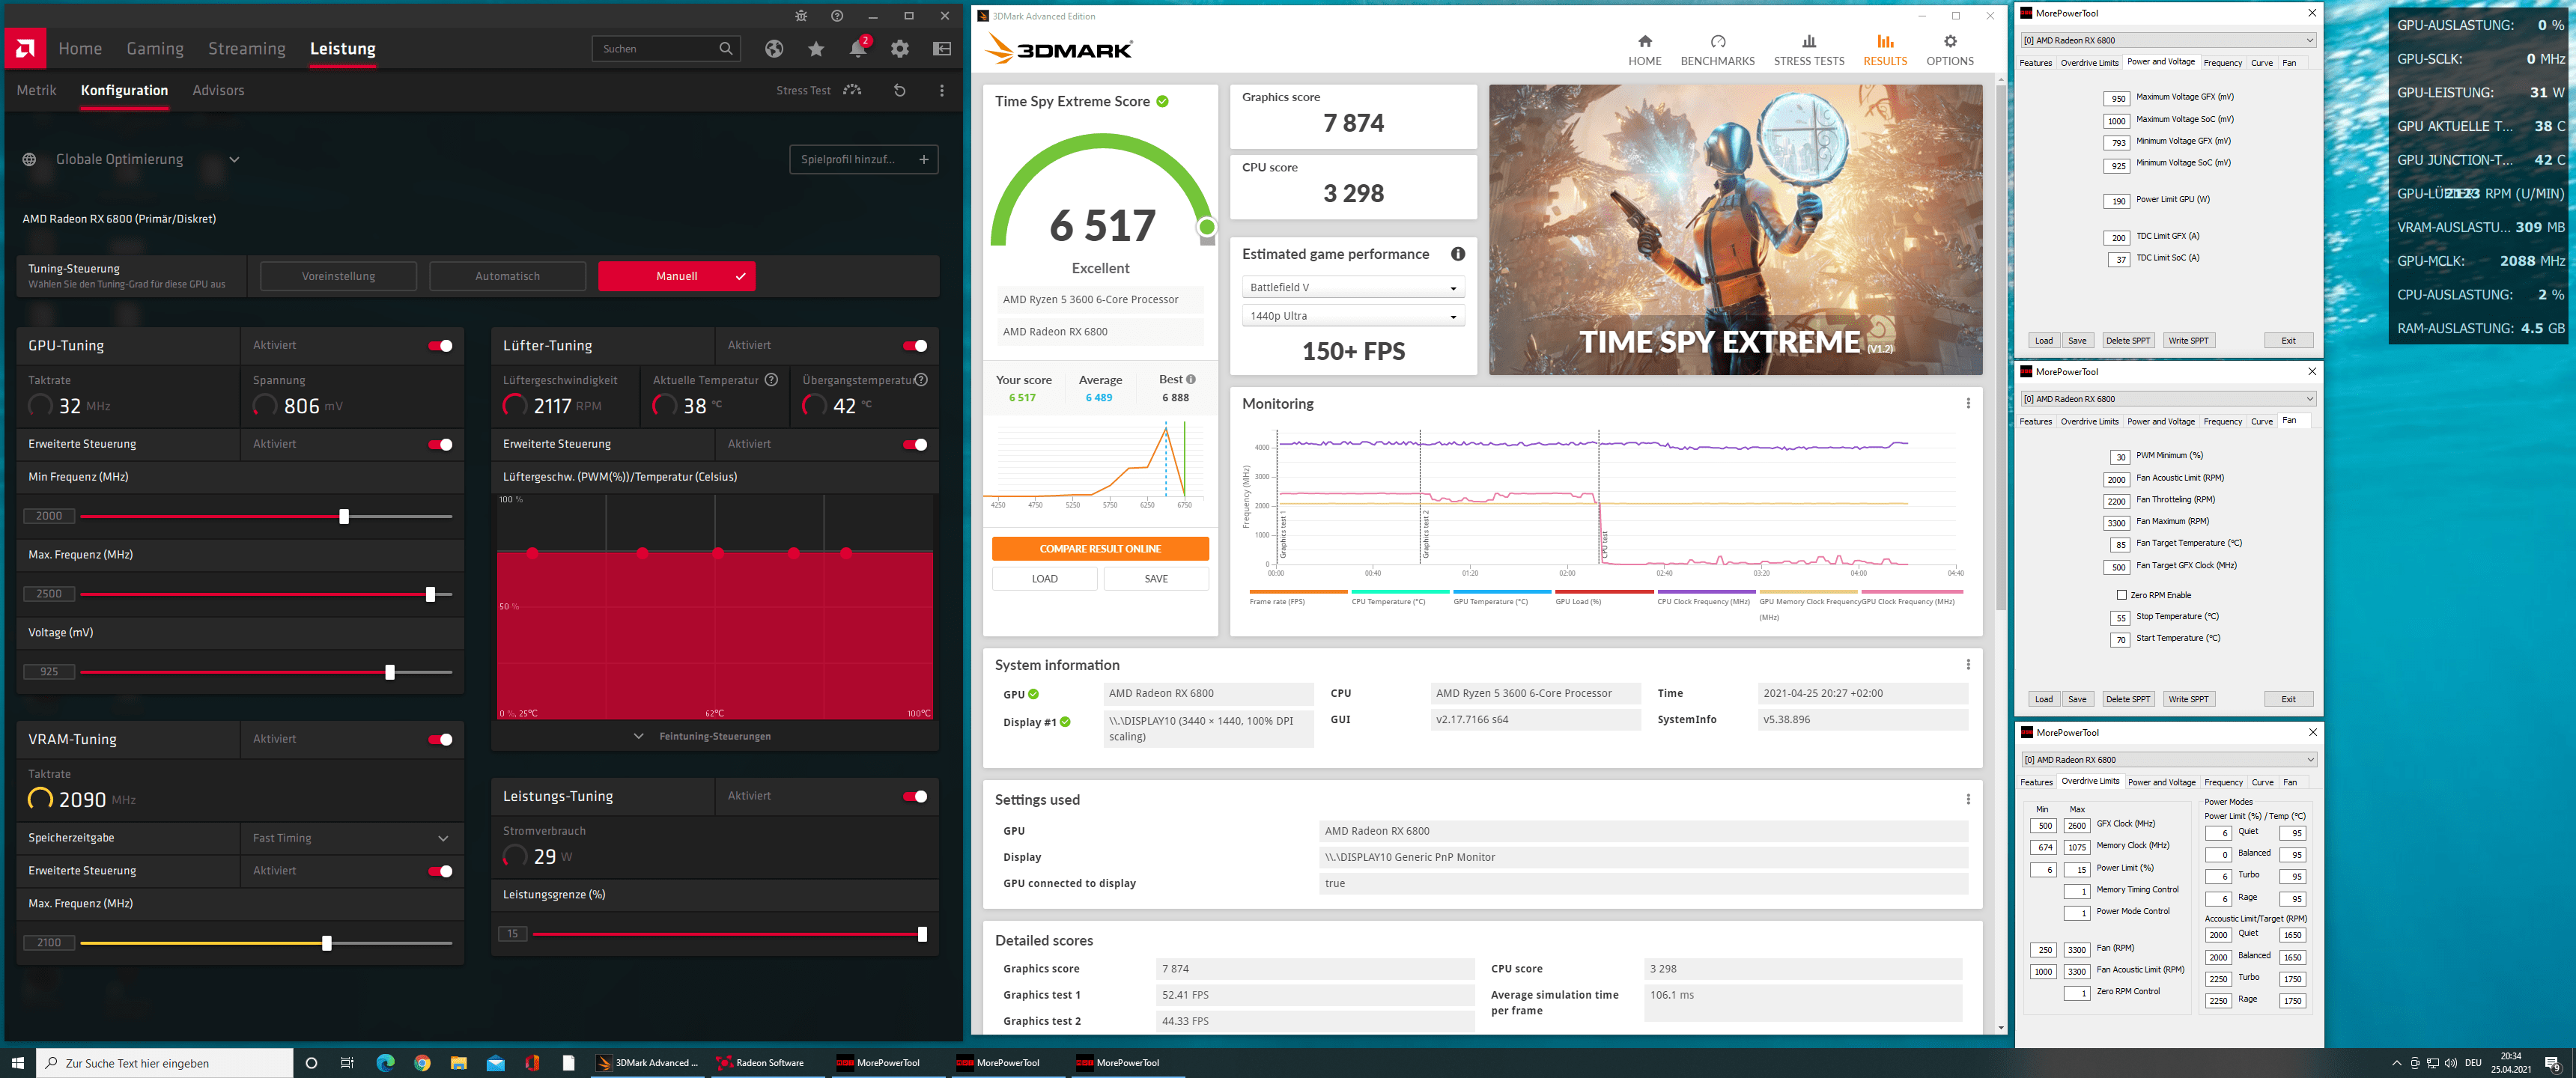Click the Min Frequenz slider handle
The image size is (2576, 1078).
(x=344, y=516)
